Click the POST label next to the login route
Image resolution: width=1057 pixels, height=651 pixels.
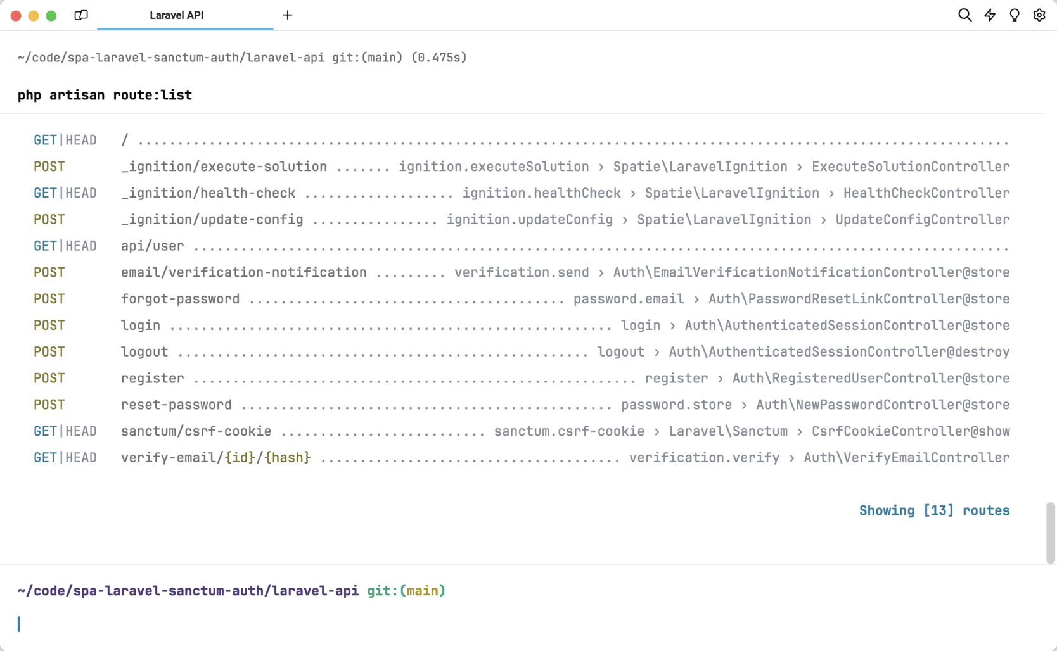pyautogui.click(x=49, y=325)
